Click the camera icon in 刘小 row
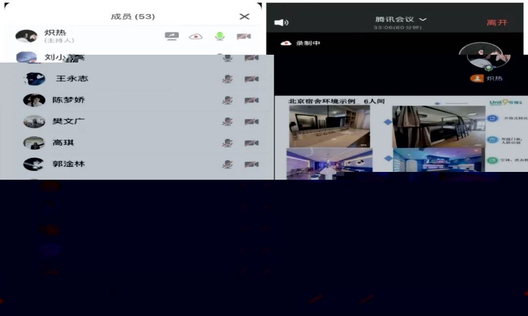528x316 pixels. [x=252, y=58]
